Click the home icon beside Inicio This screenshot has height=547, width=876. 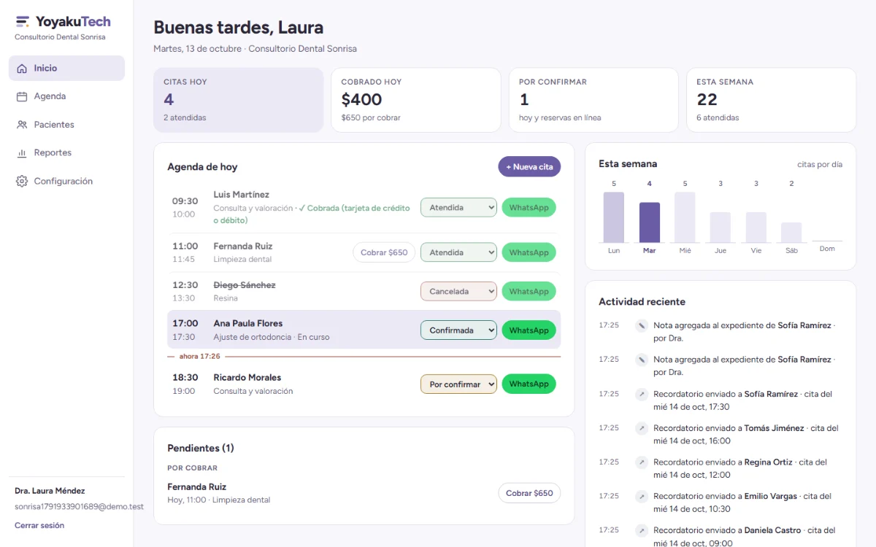(22, 68)
